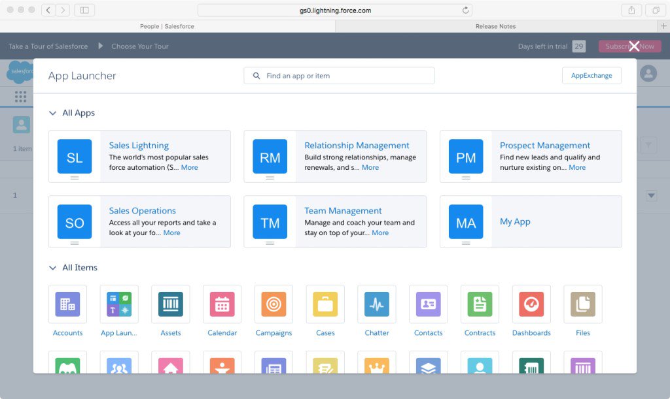Click Take a Tour of Salesforce
670x399 pixels.
48,46
